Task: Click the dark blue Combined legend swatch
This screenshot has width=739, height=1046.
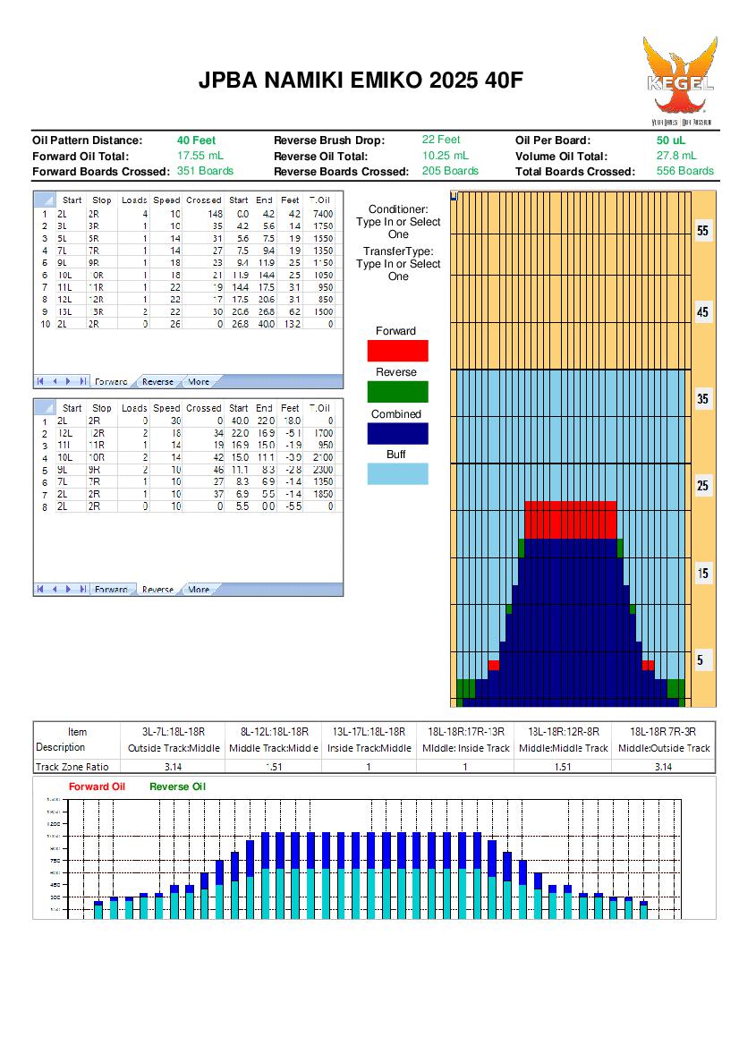Action: (x=397, y=434)
